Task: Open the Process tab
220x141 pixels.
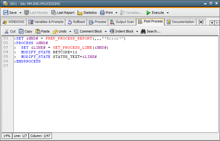Action: (x=97, y=22)
